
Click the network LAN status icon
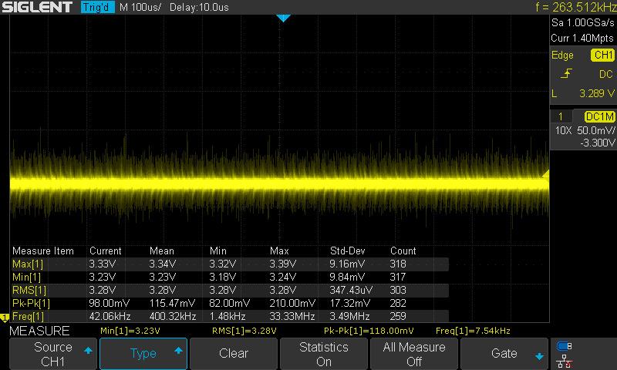coord(564,361)
